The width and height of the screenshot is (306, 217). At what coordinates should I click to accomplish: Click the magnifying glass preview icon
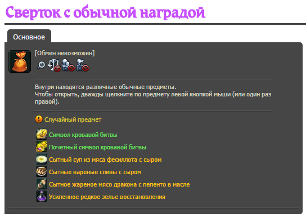pos(41,65)
